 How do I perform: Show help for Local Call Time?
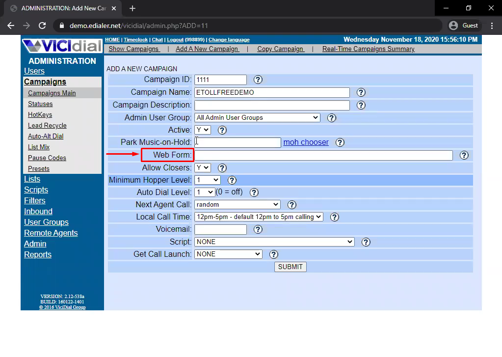[x=334, y=217]
